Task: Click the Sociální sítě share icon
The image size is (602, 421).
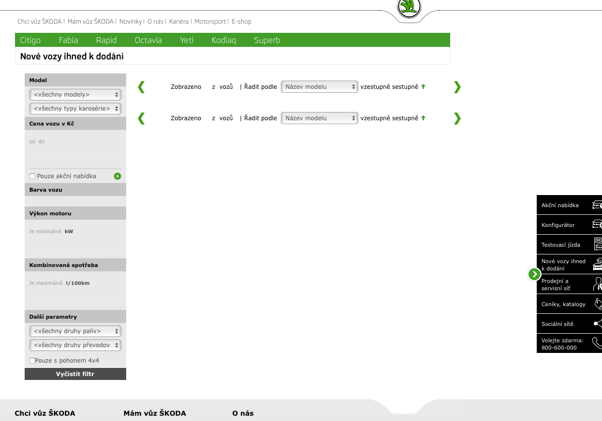Action: tap(598, 323)
